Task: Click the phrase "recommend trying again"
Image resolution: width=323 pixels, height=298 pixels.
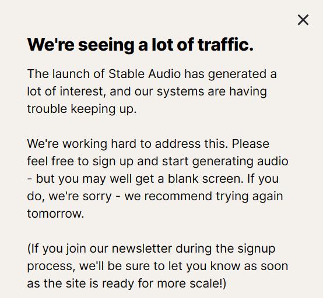Action: tap(213, 196)
